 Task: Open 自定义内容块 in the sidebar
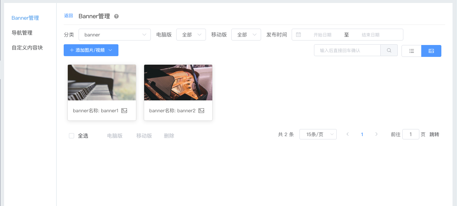[x=27, y=48]
